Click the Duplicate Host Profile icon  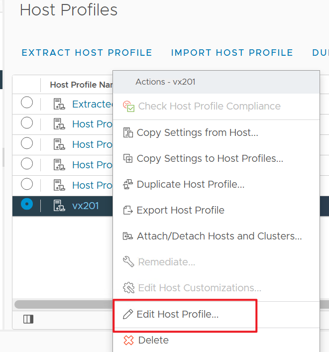[x=128, y=184]
